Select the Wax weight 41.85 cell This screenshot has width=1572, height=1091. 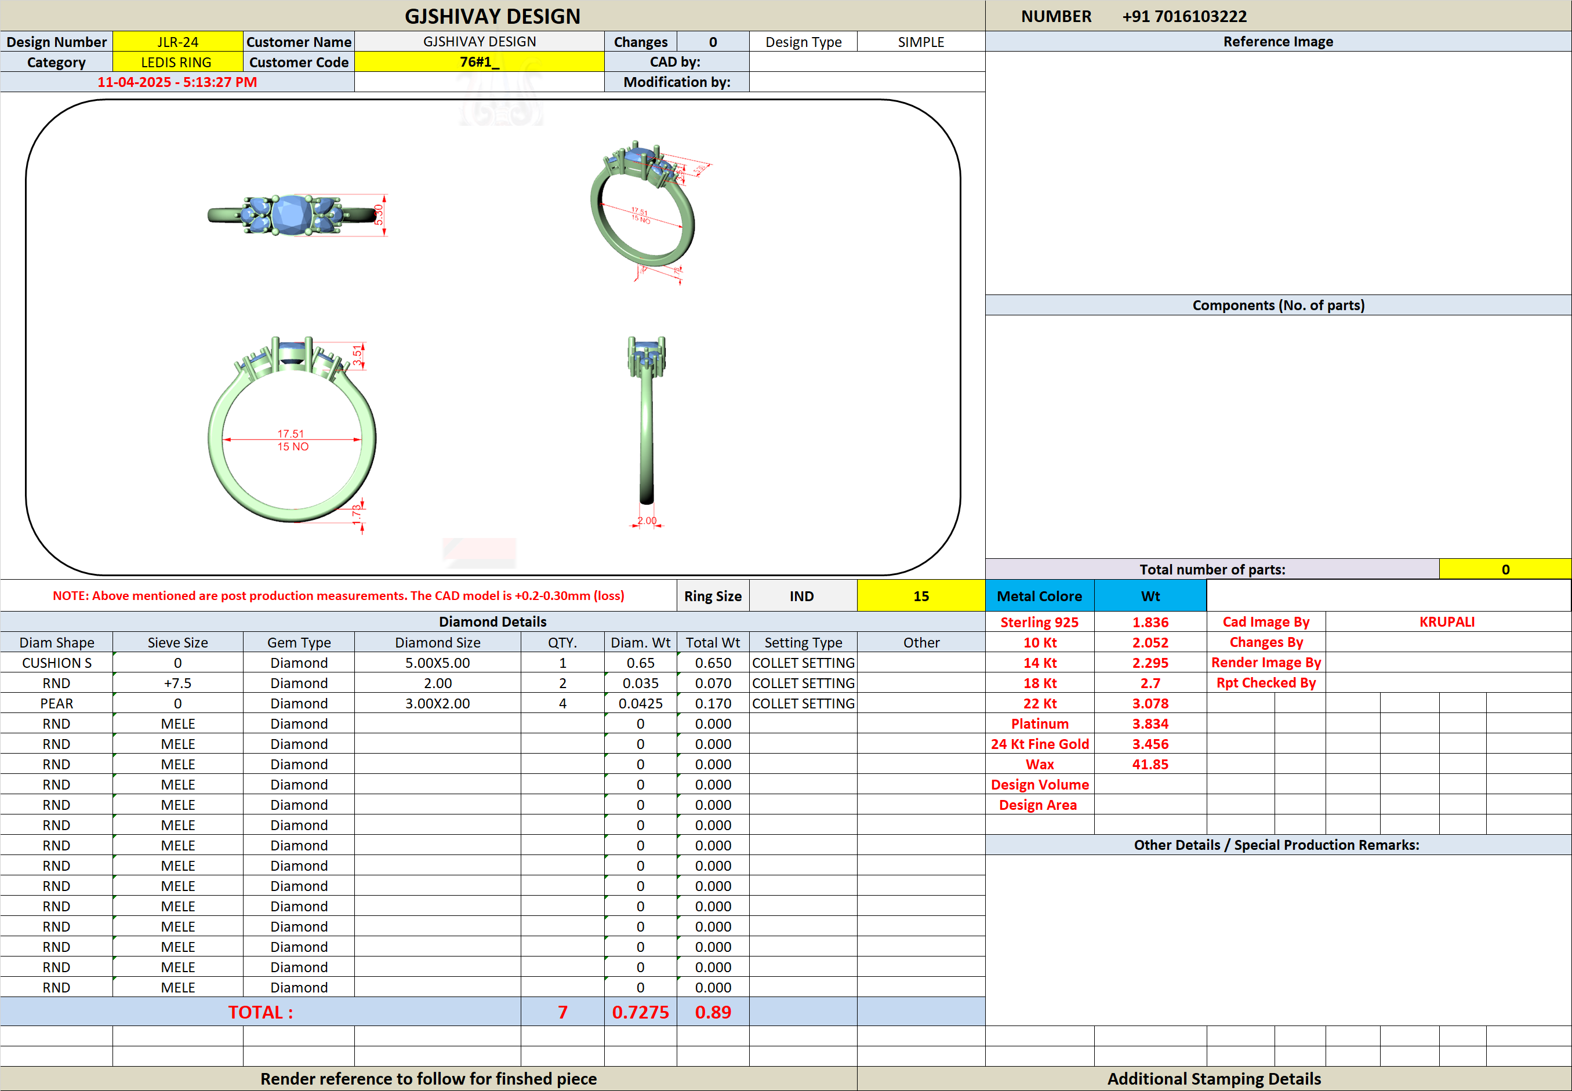click(1151, 764)
